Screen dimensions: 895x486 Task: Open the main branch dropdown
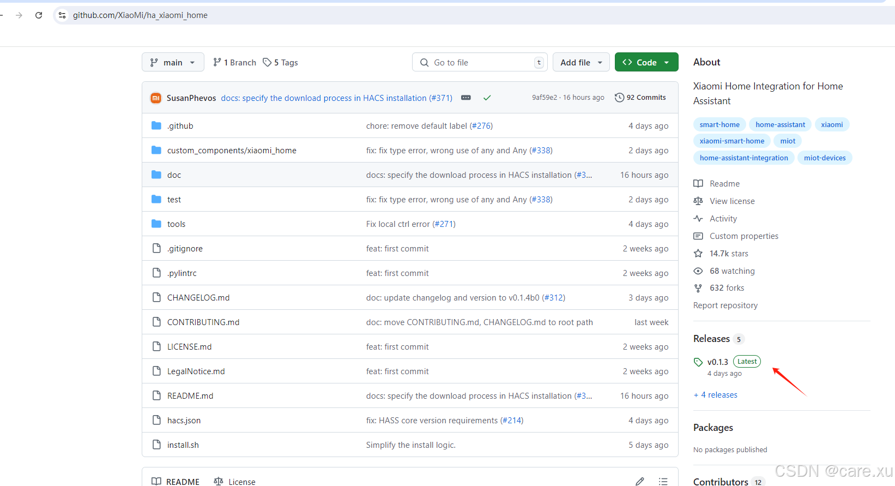173,62
